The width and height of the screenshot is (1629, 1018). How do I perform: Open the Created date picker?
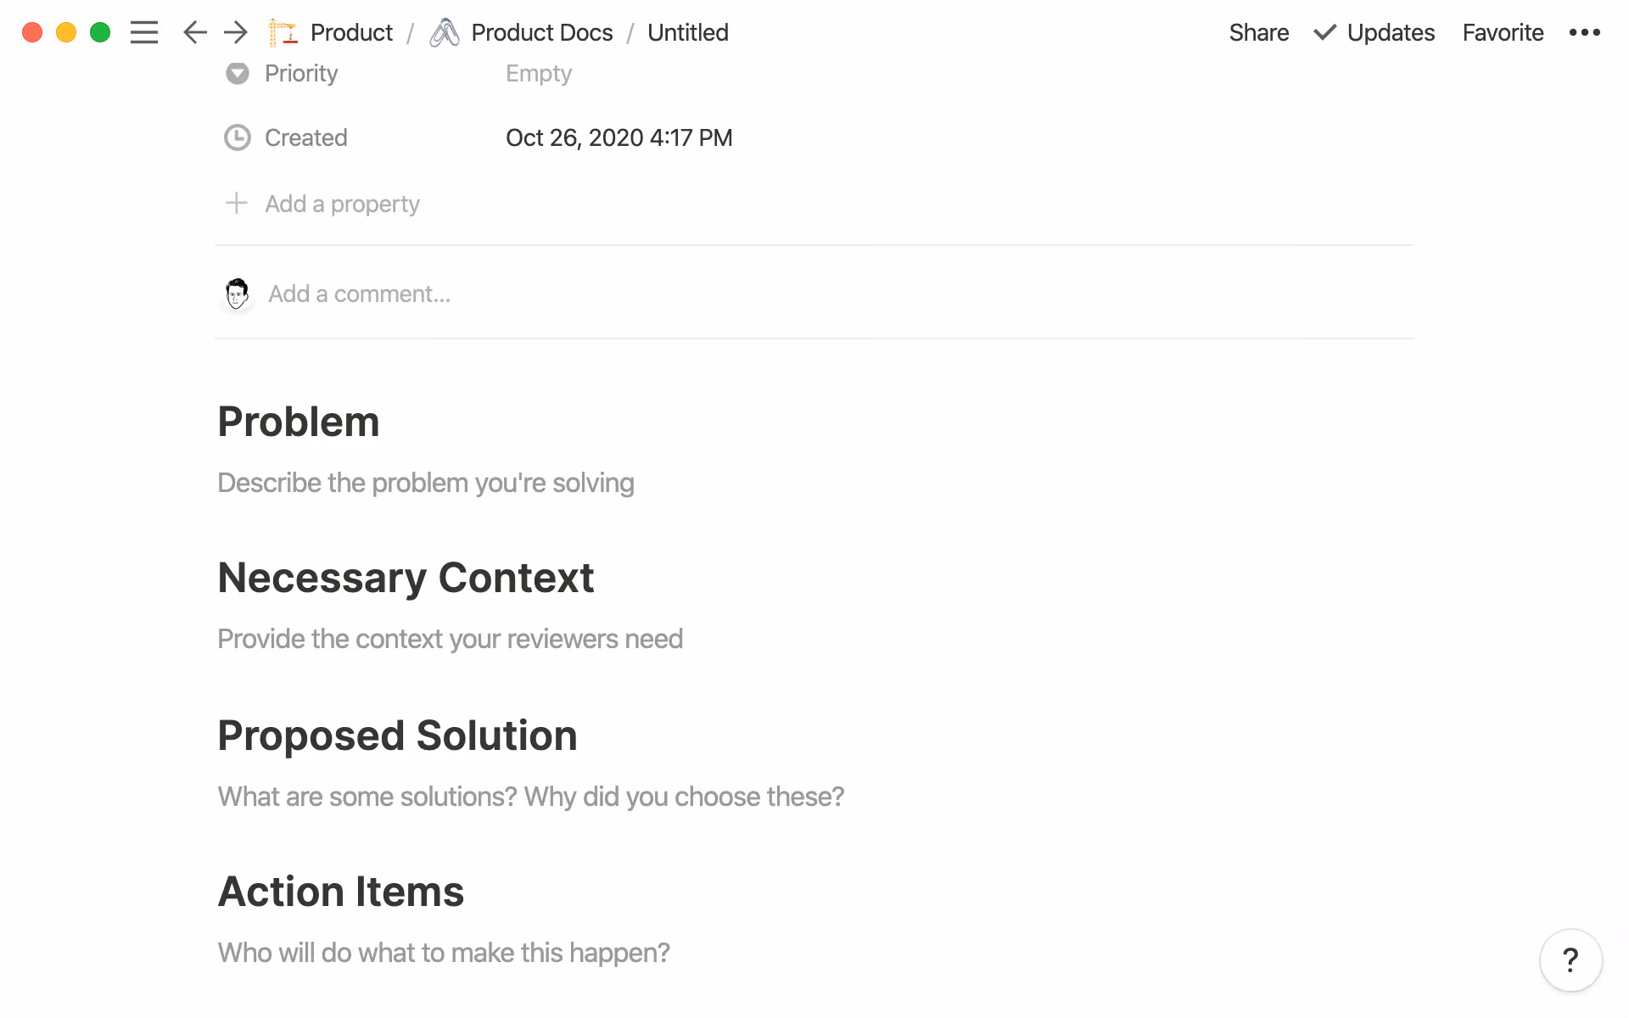tap(619, 137)
